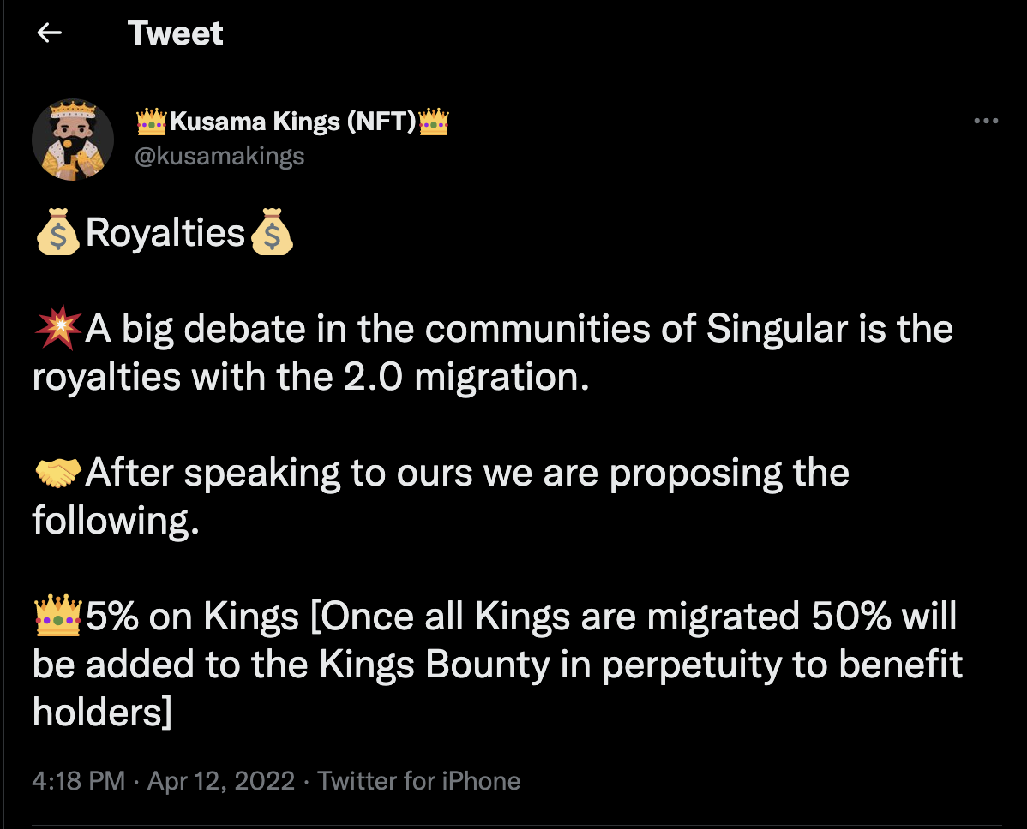Click the Kusama Kings profile avatar
Viewport: 1027px width, 829px height.
tap(73, 140)
